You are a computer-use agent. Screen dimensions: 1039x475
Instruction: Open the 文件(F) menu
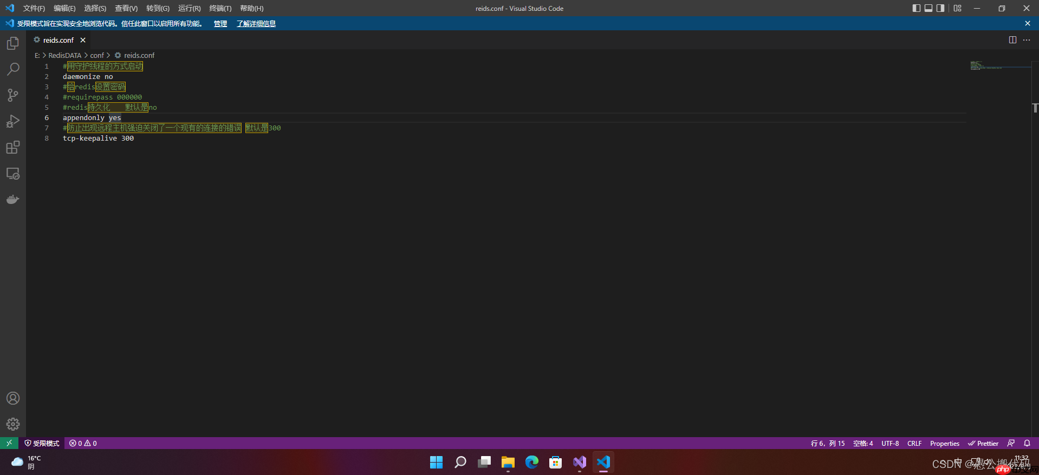tap(34, 8)
